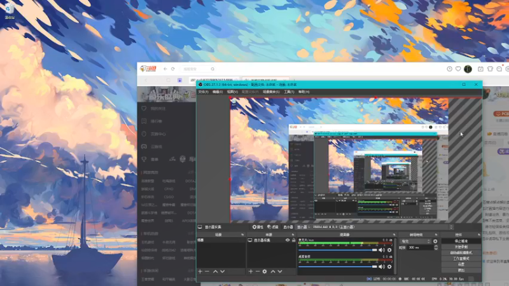Open the 帮助(H) menu in OBS
The image size is (509, 286).
304,92
